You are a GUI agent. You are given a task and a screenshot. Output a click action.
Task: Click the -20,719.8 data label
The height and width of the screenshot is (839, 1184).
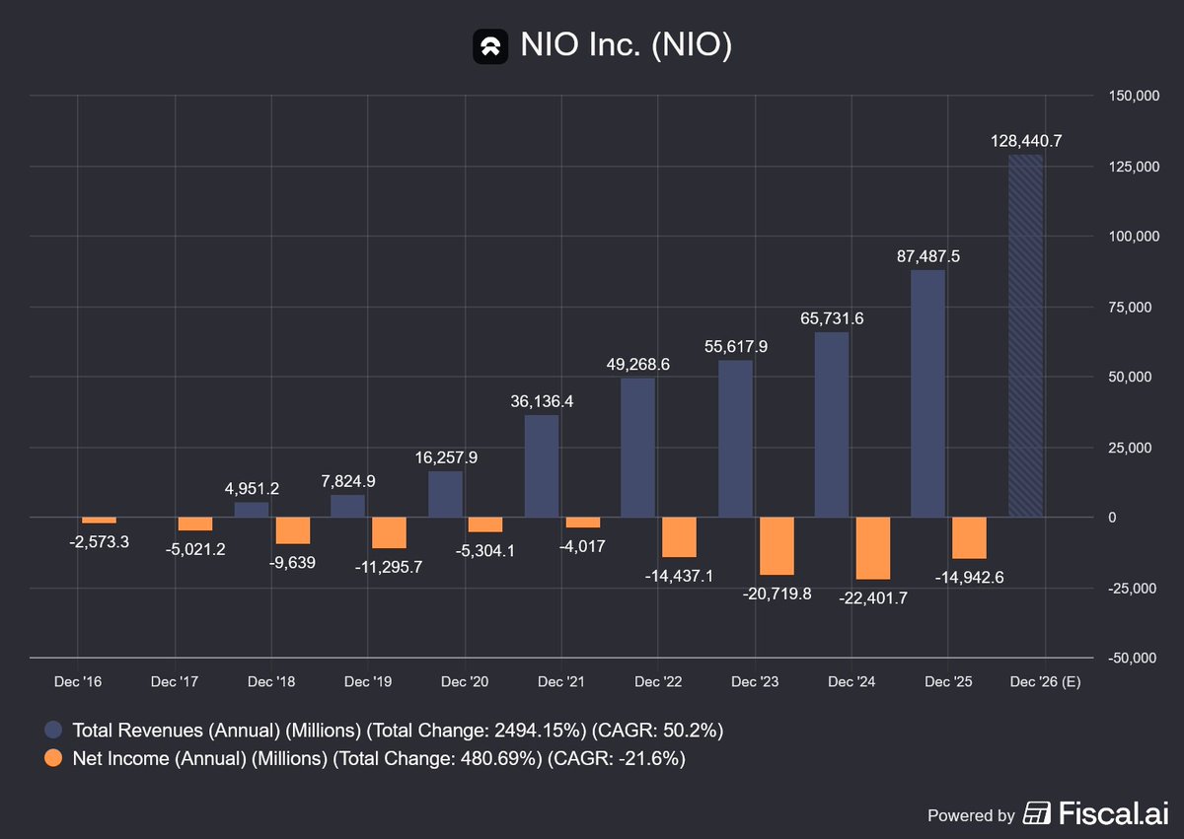tap(777, 593)
